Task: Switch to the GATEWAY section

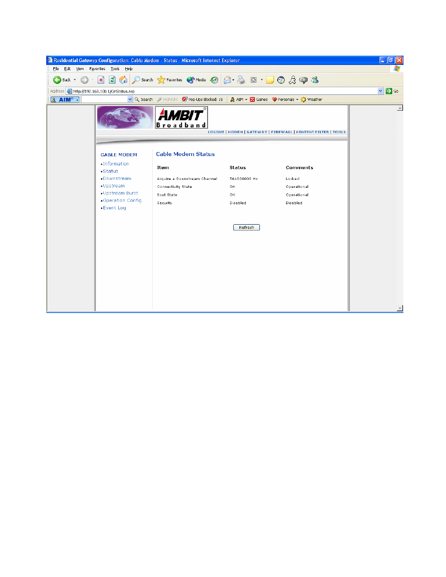Action: [x=257, y=132]
